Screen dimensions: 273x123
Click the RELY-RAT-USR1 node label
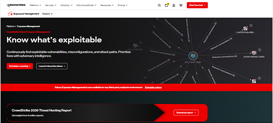193,62
